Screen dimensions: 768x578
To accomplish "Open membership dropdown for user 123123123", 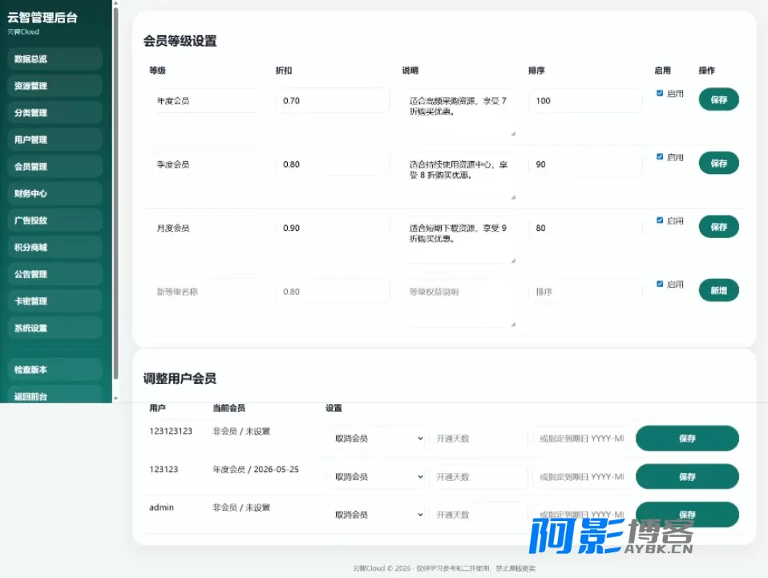I will click(x=376, y=439).
